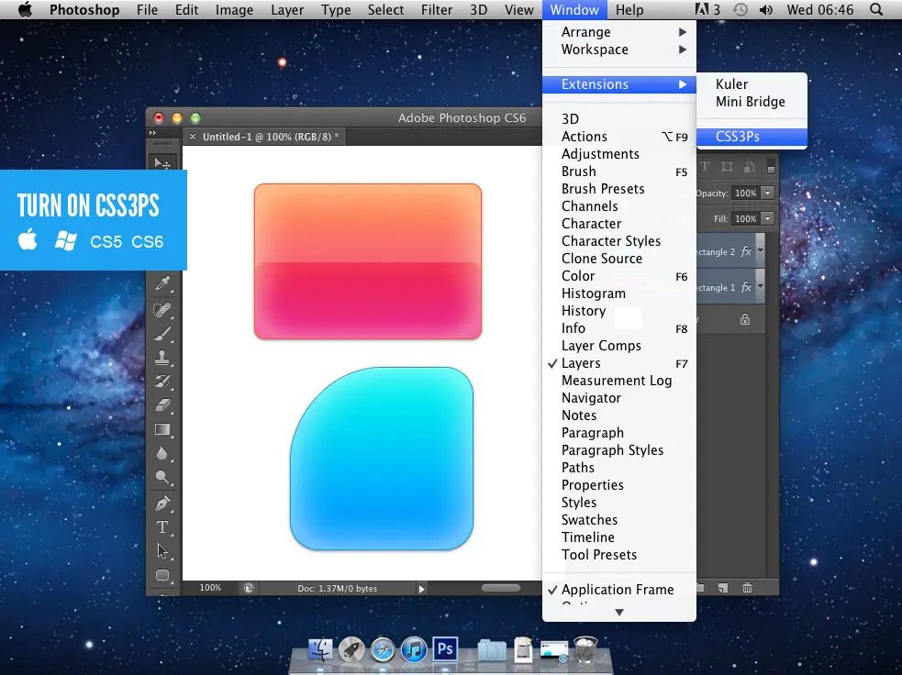This screenshot has width=902, height=675.
Task: Open Spotlight search in menu bar
Action: tap(876, 10)
